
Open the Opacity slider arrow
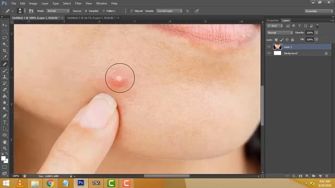pyautogui.click(x=316, y=33)
